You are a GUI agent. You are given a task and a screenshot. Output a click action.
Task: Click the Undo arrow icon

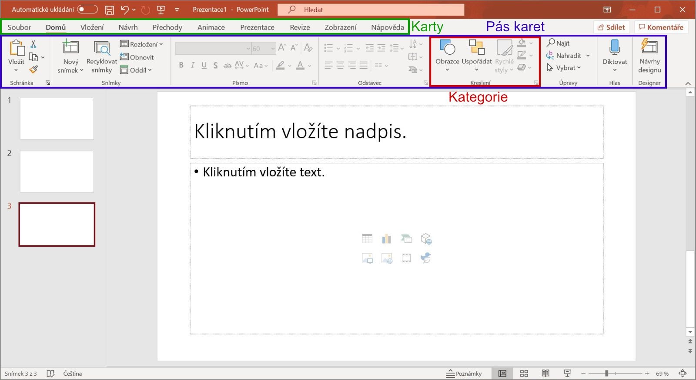point(125,10)
